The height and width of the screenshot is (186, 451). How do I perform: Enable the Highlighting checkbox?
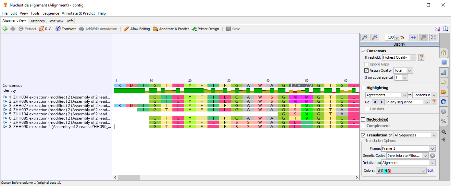click(x=363, y=88)
